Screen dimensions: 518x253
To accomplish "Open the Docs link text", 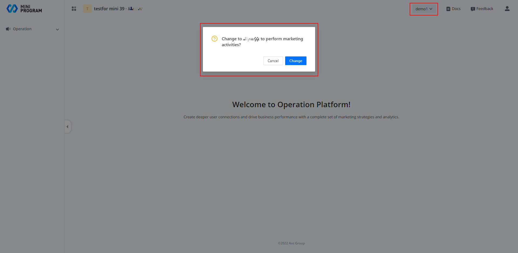I will click(x=456, y=9).
